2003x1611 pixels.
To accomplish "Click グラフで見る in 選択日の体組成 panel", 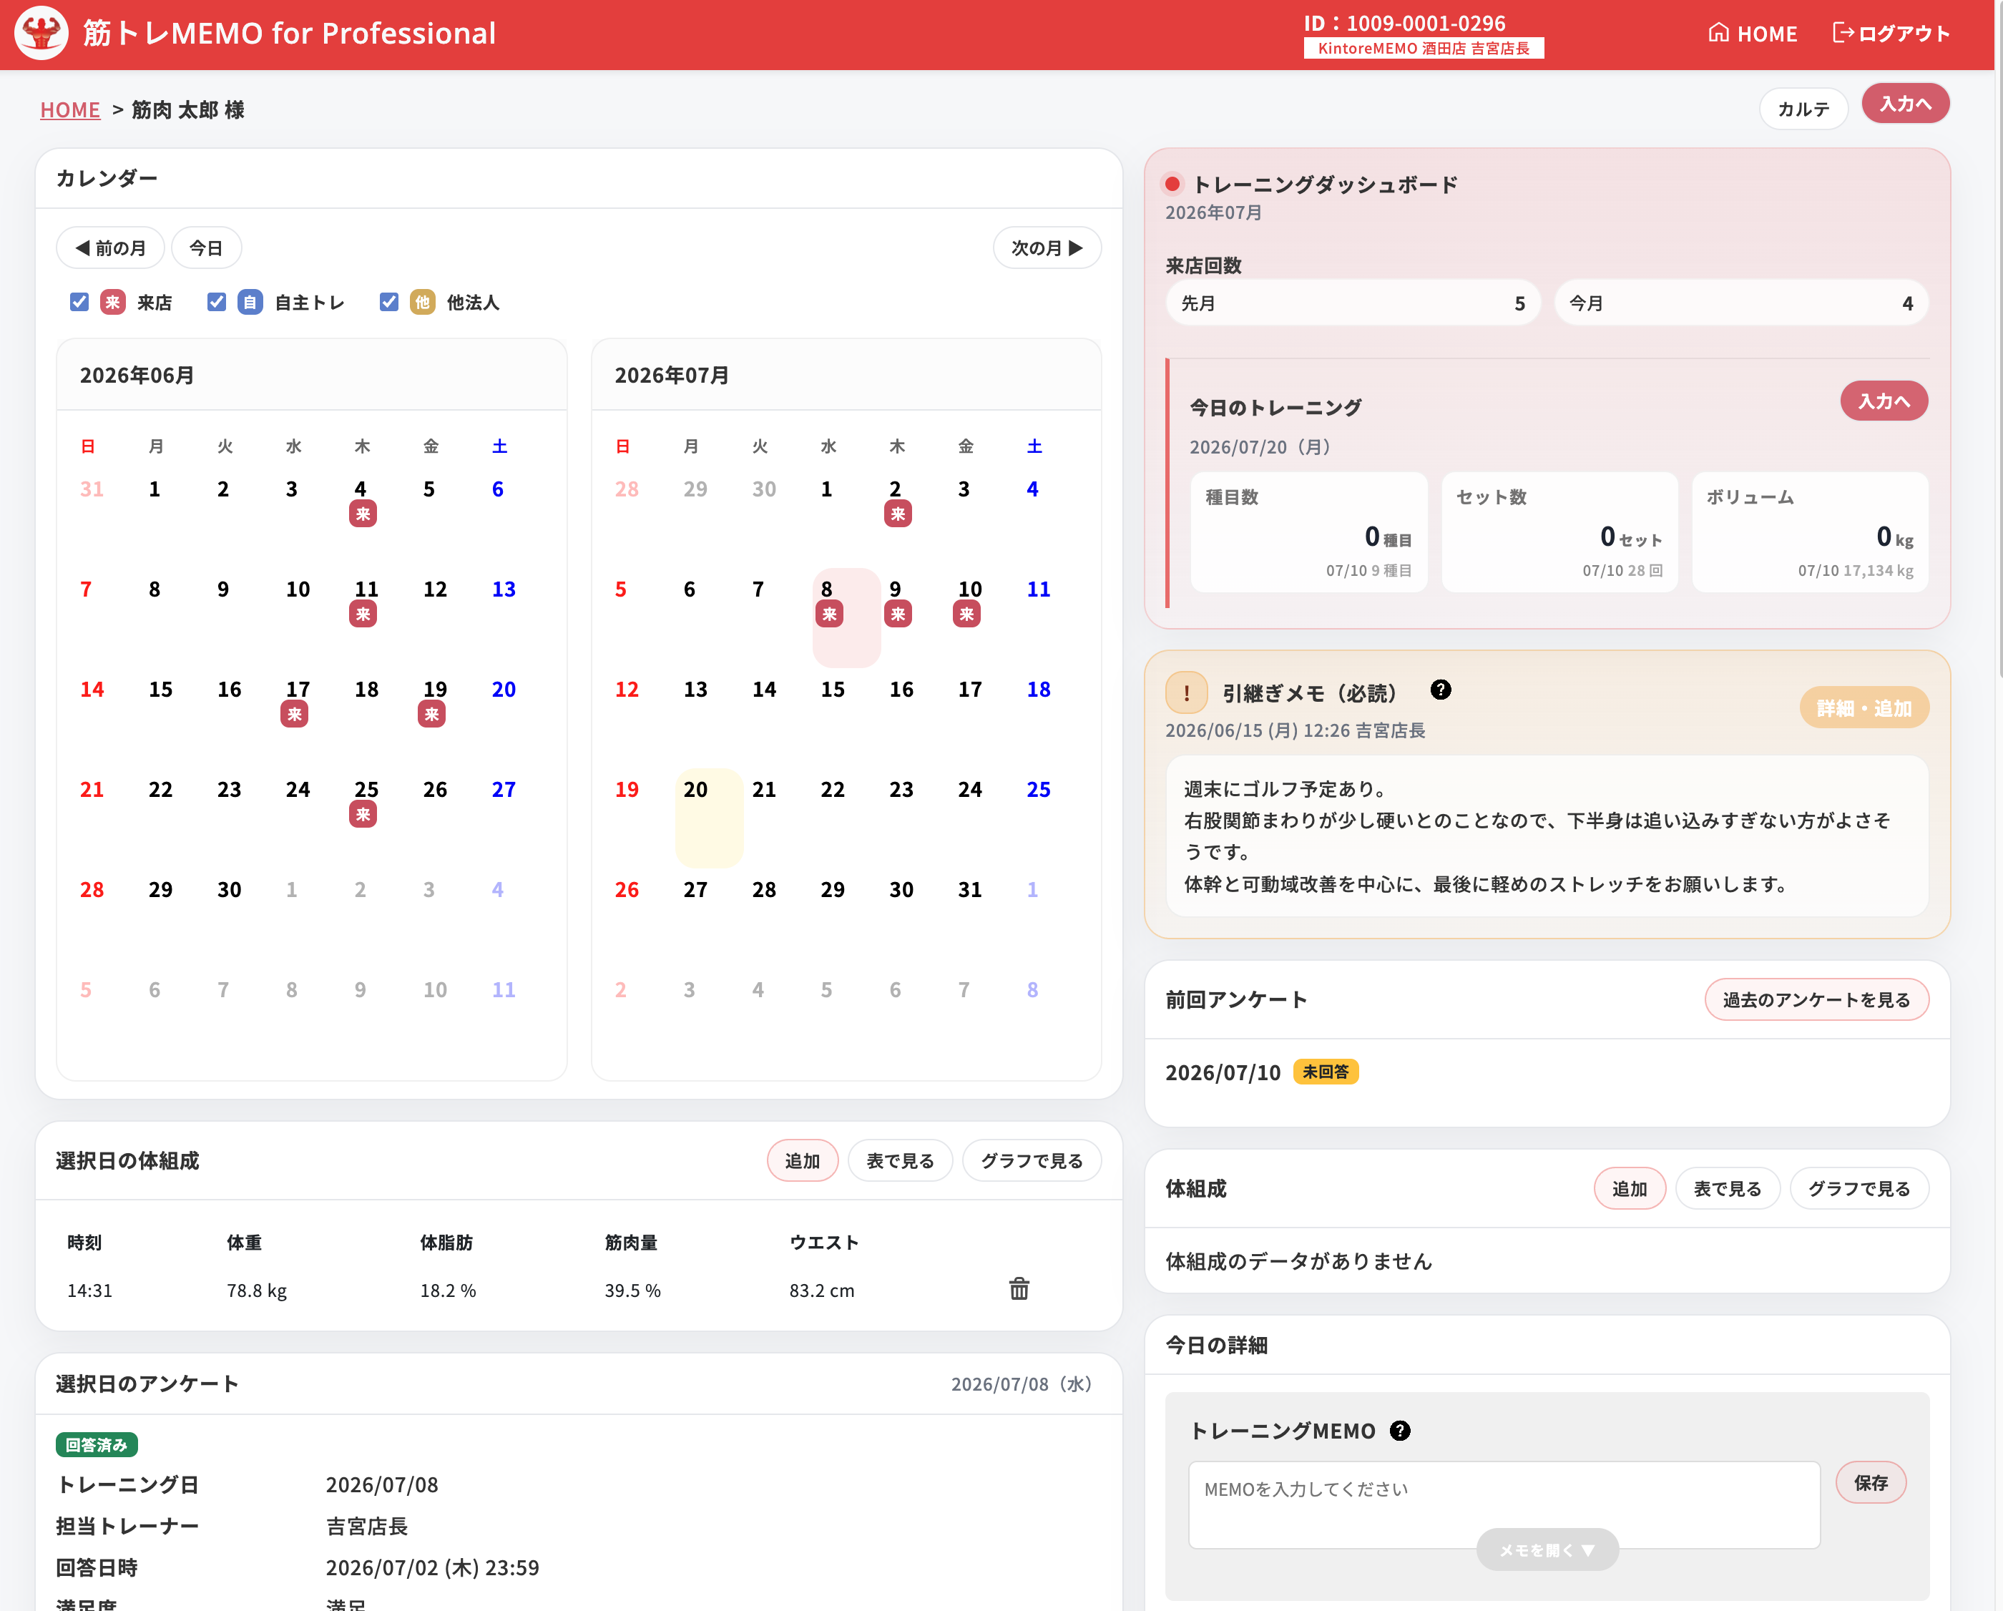I will point(1032,1160).
